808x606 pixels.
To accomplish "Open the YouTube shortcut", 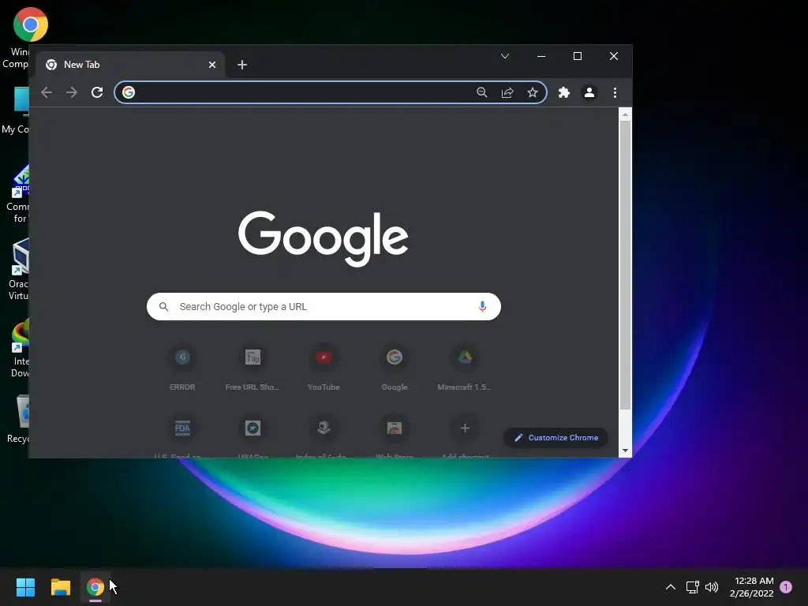I will pos(324,368).
